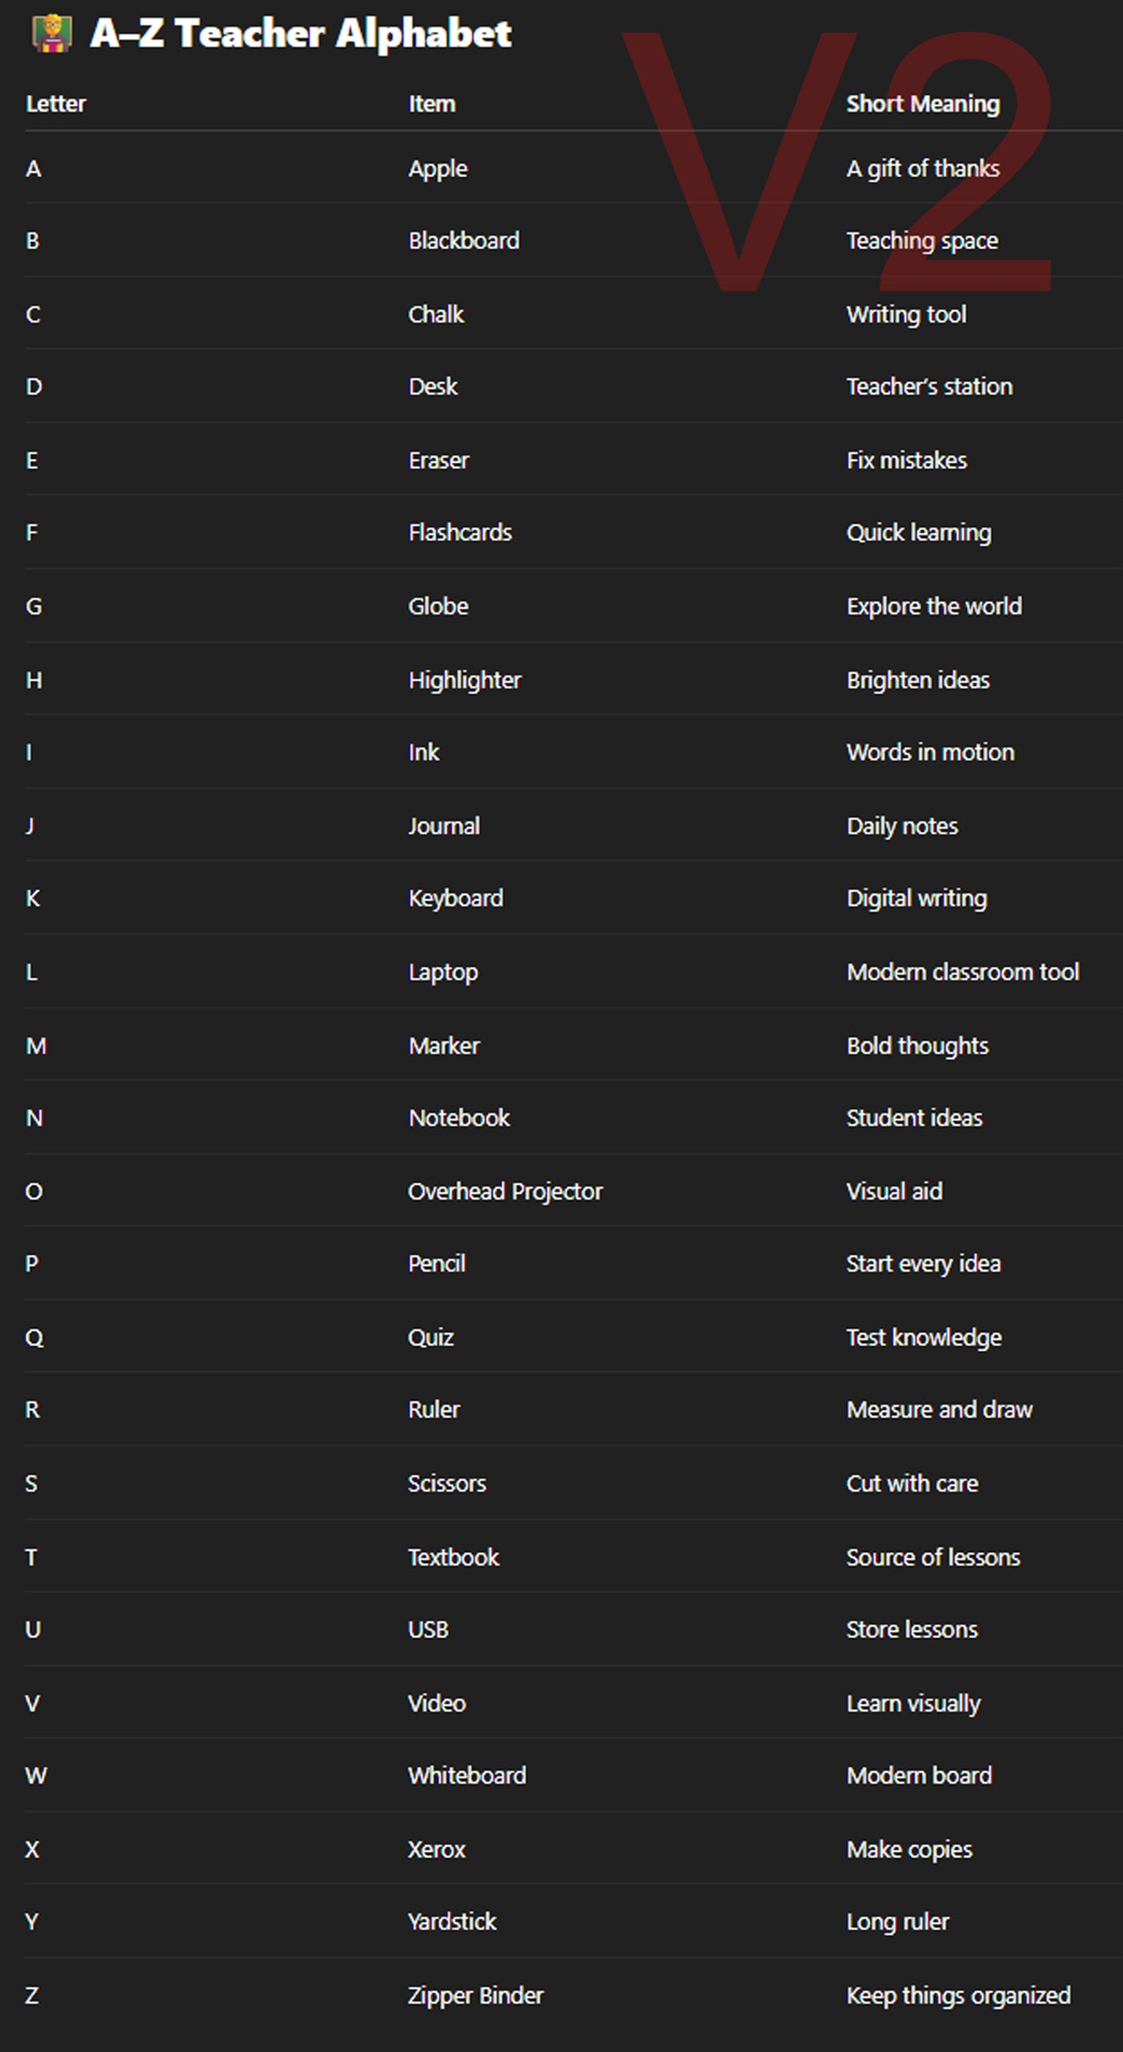Screen dimensions: 1123x2052
Task: Select the Xerox item entry
Action: 437,1849
